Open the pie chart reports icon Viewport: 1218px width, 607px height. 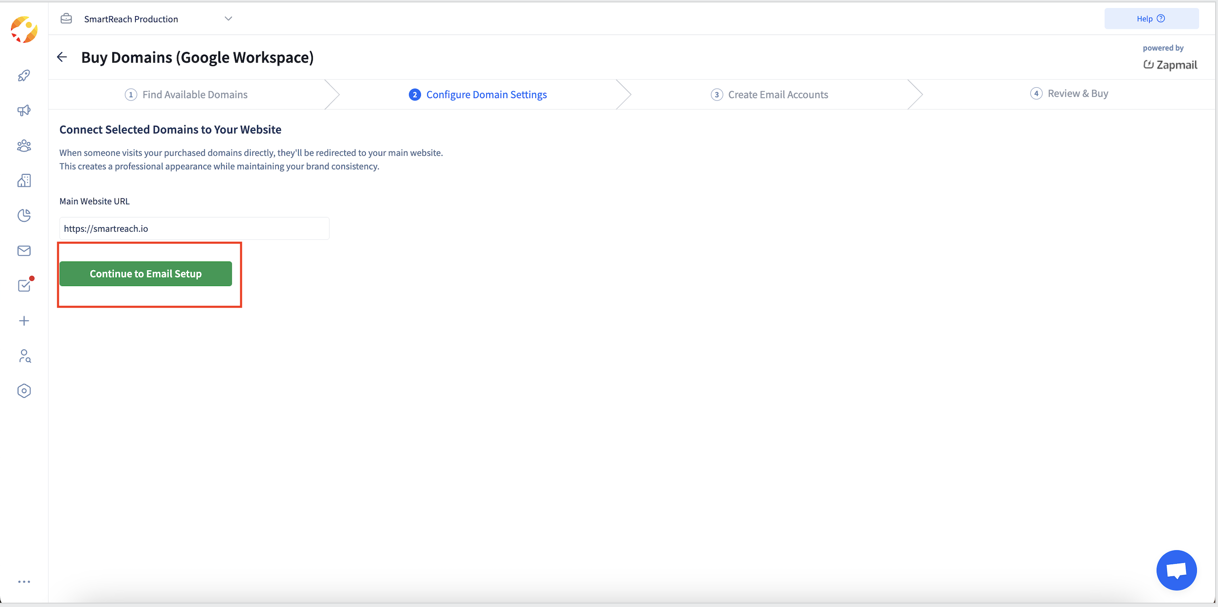(24, 215)
